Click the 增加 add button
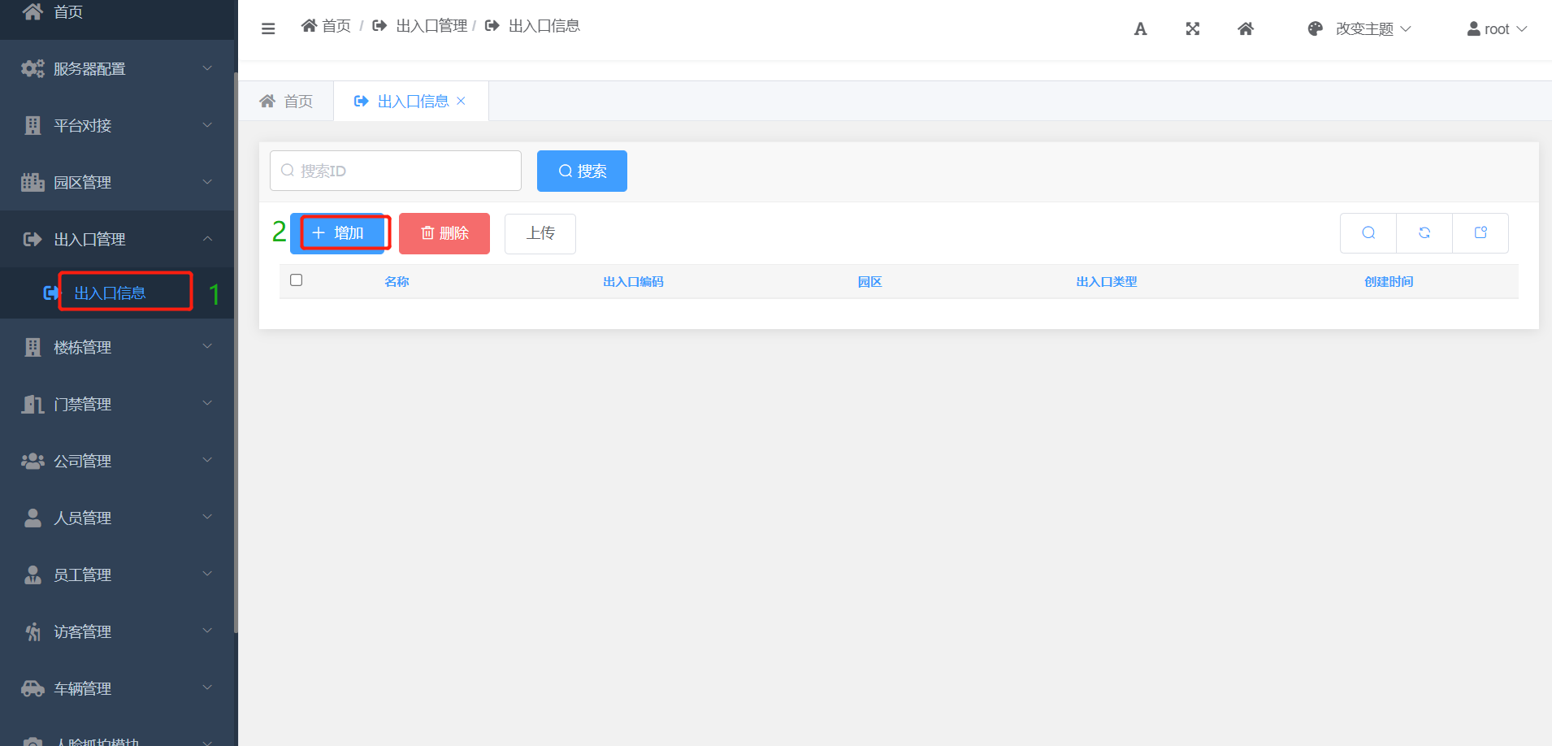Image resolution: width=1552 pixels, height=746 pixels. point(338,233)
